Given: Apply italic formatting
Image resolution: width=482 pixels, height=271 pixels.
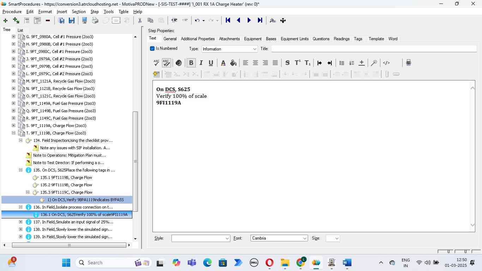Looking at the screenshot, I should (x=201, y=63).
